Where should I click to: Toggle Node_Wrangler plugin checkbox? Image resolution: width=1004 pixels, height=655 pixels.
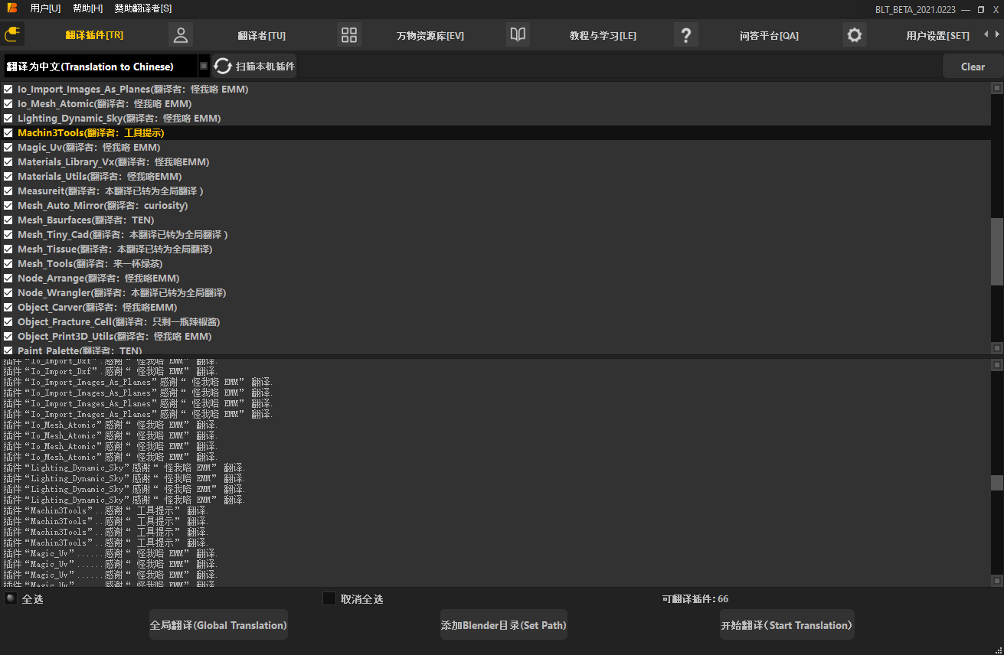(x=8, y=293)
